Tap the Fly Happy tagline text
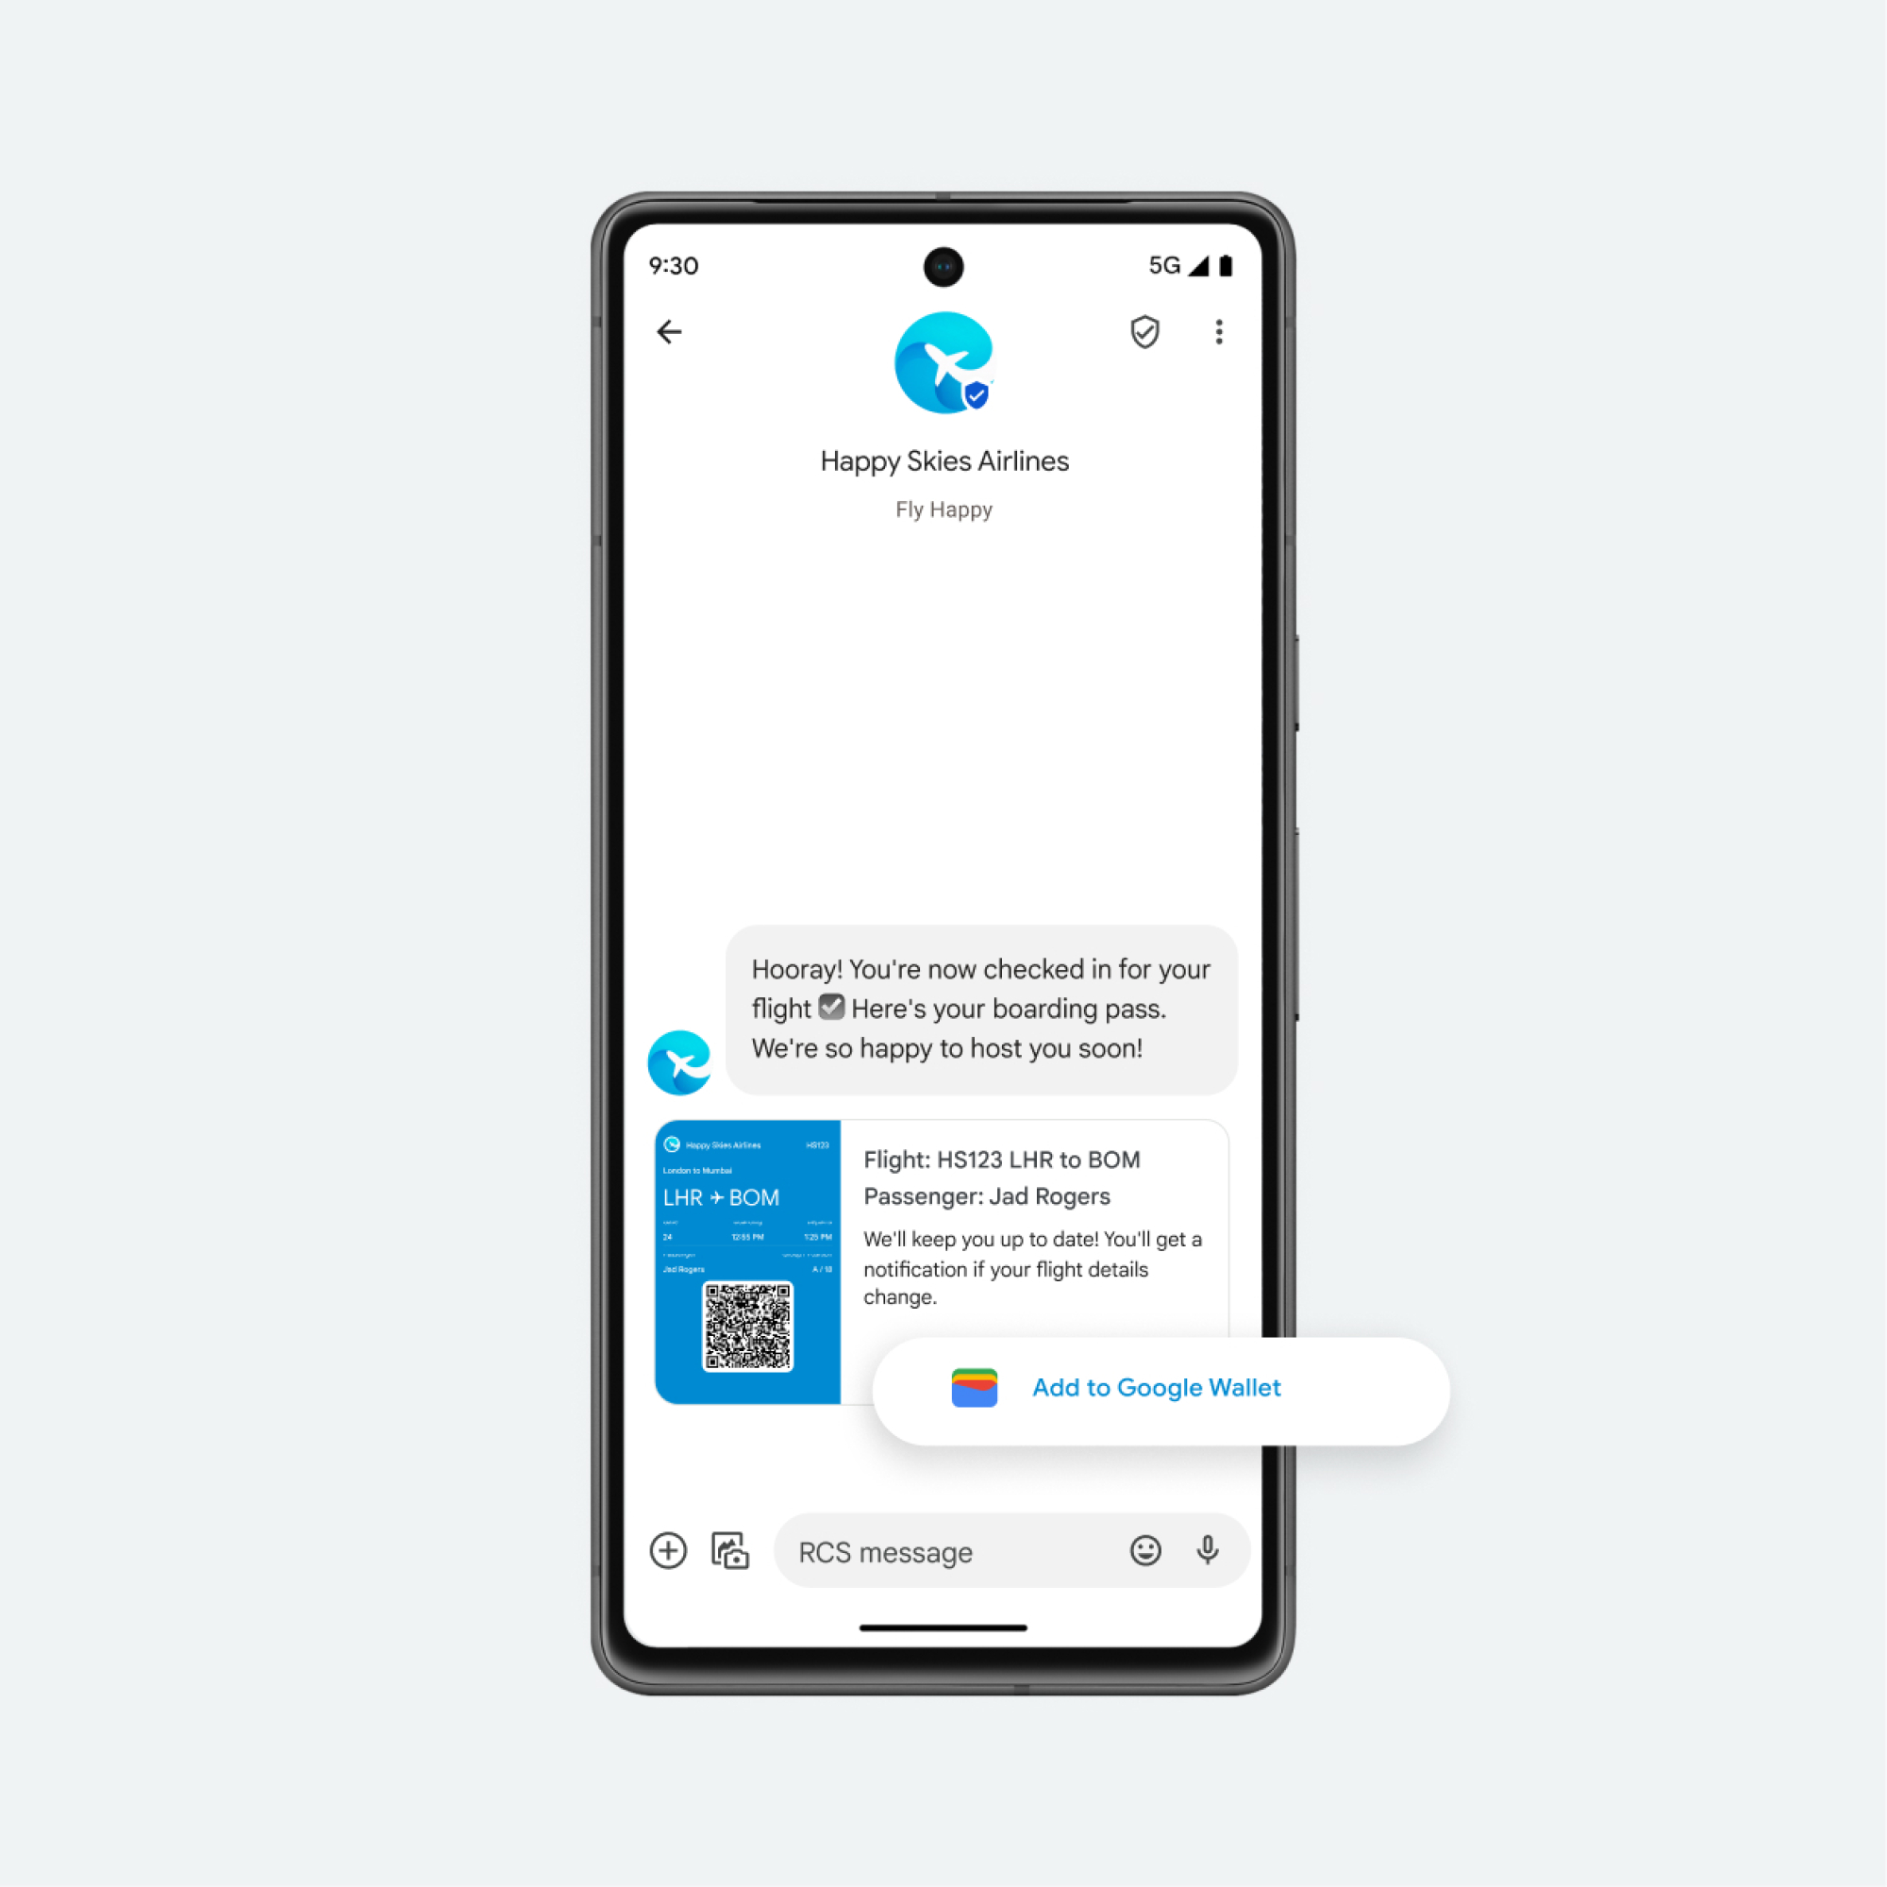Viewport: 1887px width, 1887px height. [945, 508]
